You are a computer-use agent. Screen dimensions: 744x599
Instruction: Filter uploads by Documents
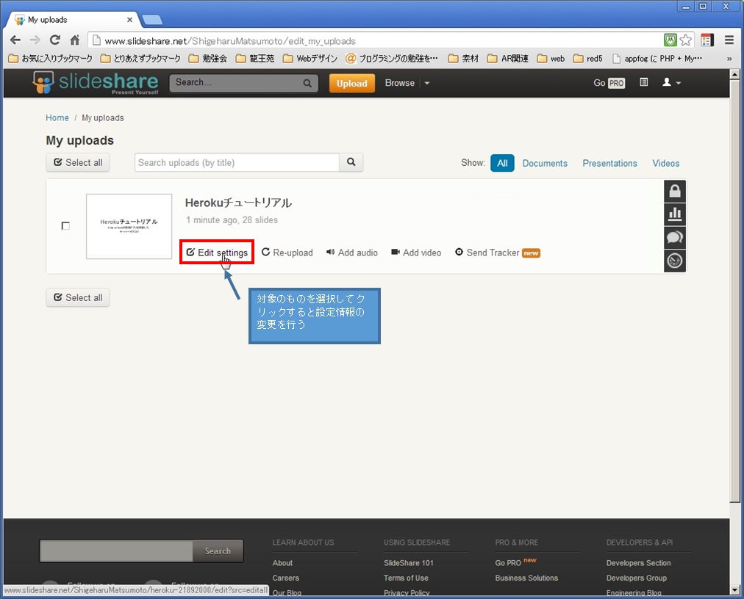click(545, 163)
